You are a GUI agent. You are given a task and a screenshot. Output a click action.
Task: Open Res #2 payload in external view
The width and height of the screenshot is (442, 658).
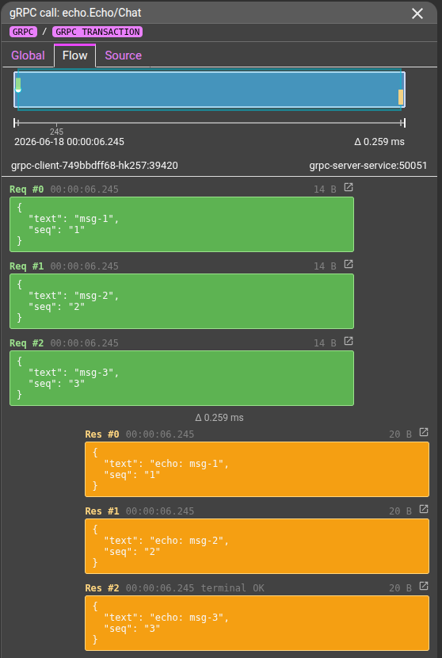(424, 586)
